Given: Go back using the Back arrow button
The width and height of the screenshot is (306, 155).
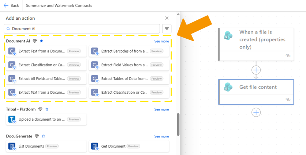Looking at the screenshot, I should [11, 5].
